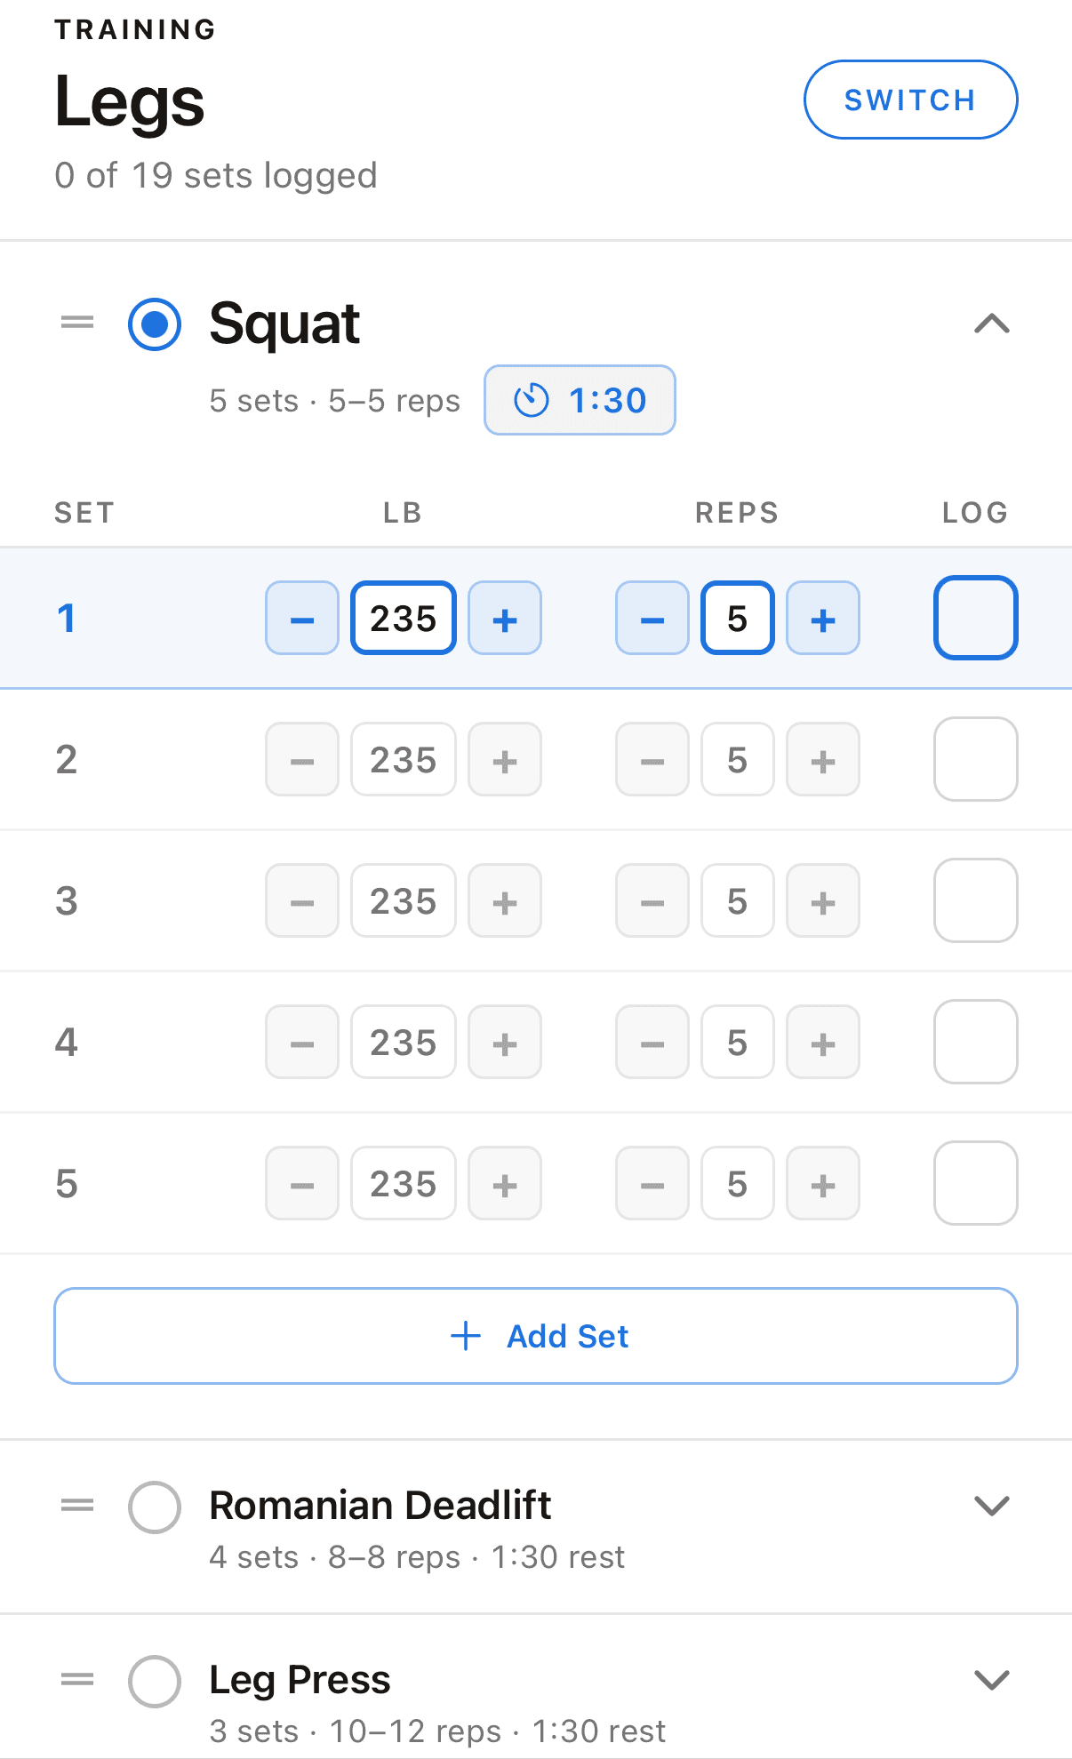Decrease weight for set 1
The height and width of the screenshot is (1759, 1072).
pyautogui.click(x=302, y=618)
